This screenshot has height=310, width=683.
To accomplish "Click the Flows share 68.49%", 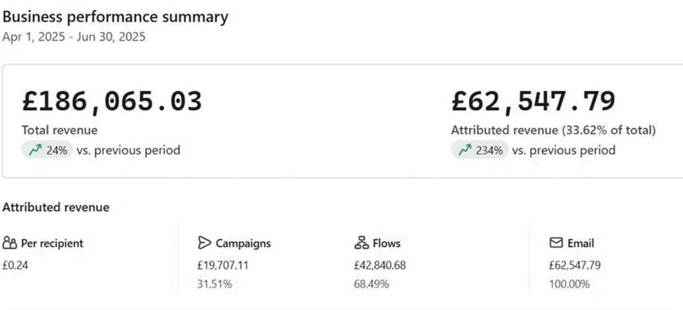I will coord(371,284).
